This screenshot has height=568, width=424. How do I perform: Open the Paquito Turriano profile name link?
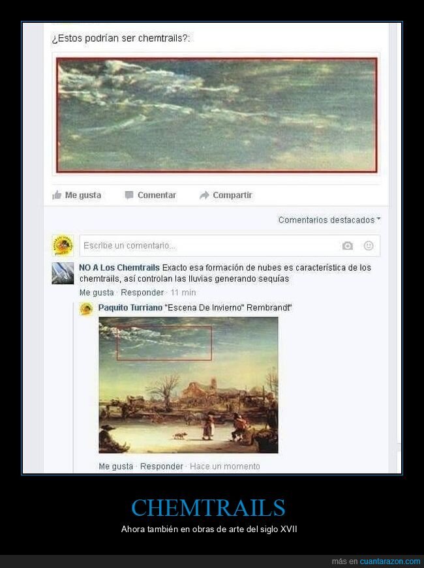130,308
